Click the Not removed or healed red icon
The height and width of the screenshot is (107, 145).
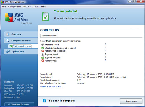coord(43,51)
